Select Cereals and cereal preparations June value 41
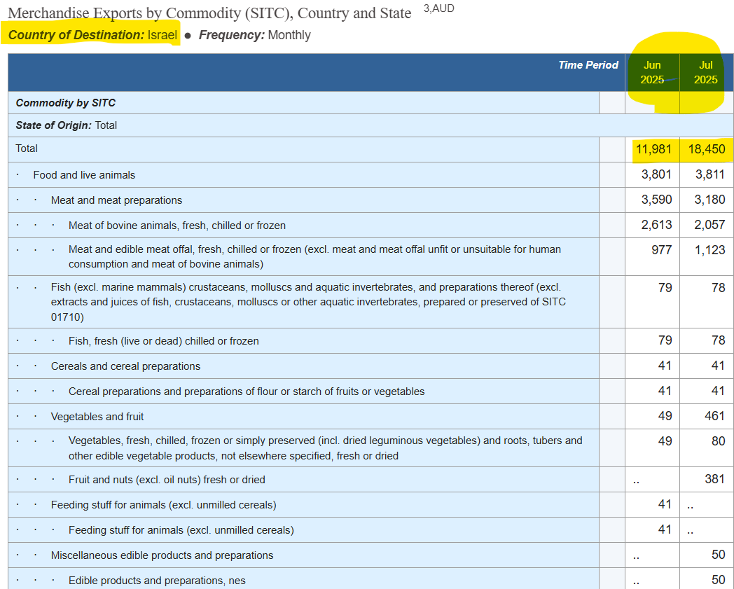The width and height of the screenshot is (734, 589). (665, 366)
